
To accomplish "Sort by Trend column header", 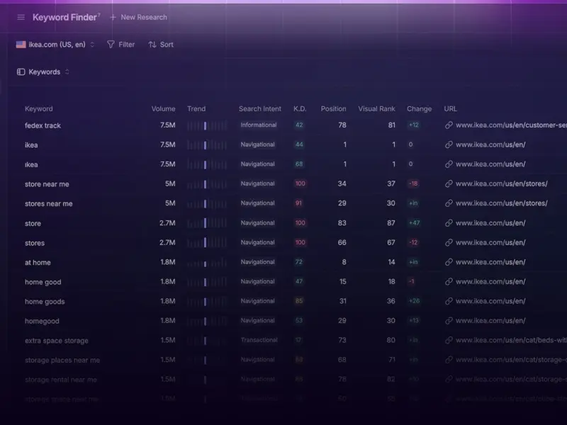I will click(196, 109).
